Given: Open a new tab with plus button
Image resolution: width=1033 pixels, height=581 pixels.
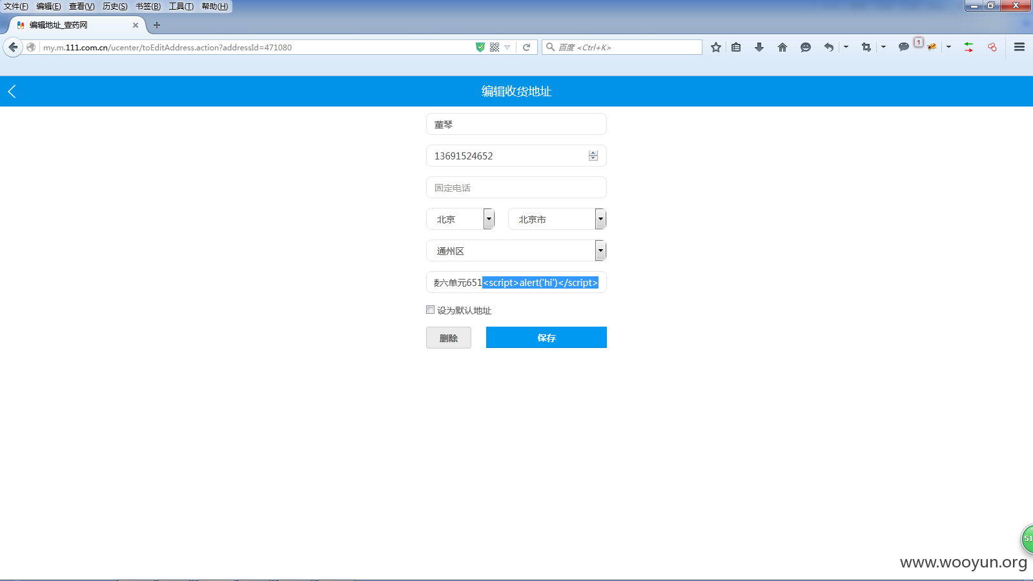Looking at the screenshot, I should [x=157, y=25].
